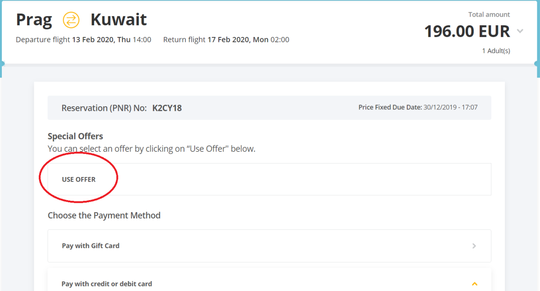Select Pay with Gift Card option
The width and height of the screenshot is (540, 291).
90,246
